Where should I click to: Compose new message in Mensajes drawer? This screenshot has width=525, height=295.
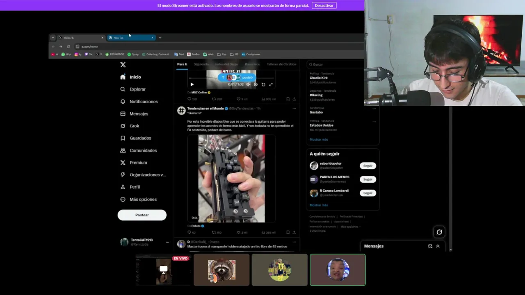click(x=430, y=246)
